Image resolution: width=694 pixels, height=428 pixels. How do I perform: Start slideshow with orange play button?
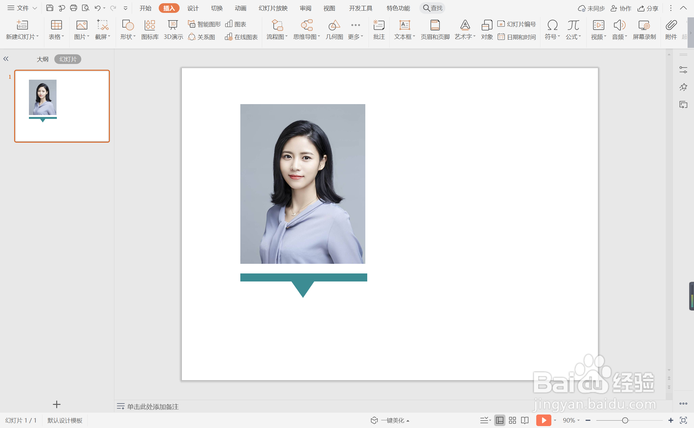point(543,420)
